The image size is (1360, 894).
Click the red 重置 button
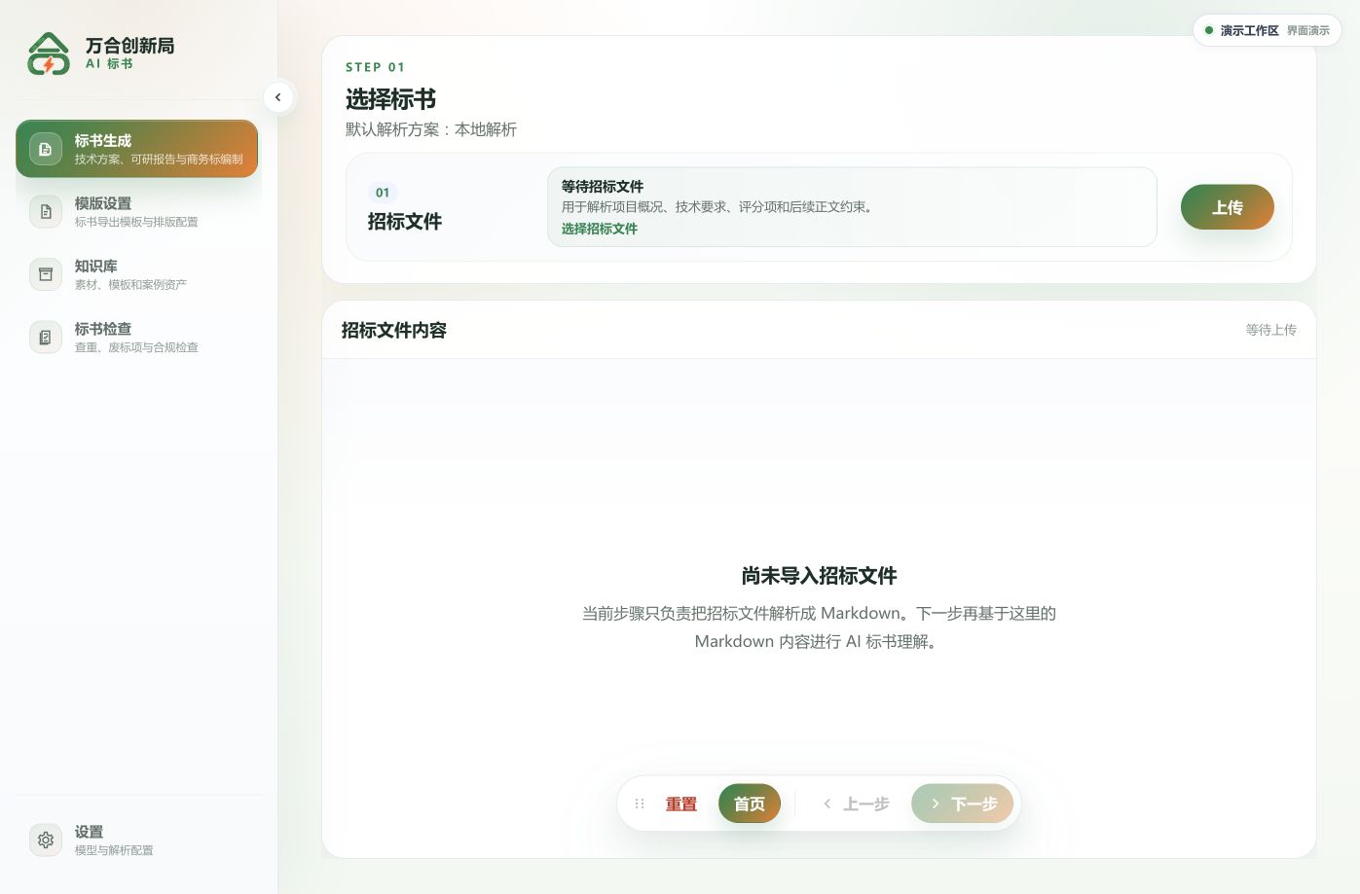click(x=681, y=804)
